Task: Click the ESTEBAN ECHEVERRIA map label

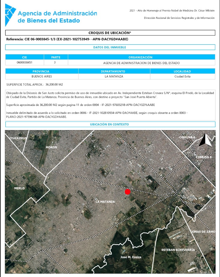Action: 178,250
